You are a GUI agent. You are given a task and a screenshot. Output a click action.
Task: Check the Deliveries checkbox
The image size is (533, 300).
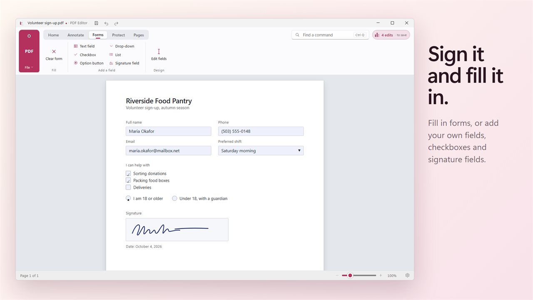pyautogui.click(x=128, y=187)
